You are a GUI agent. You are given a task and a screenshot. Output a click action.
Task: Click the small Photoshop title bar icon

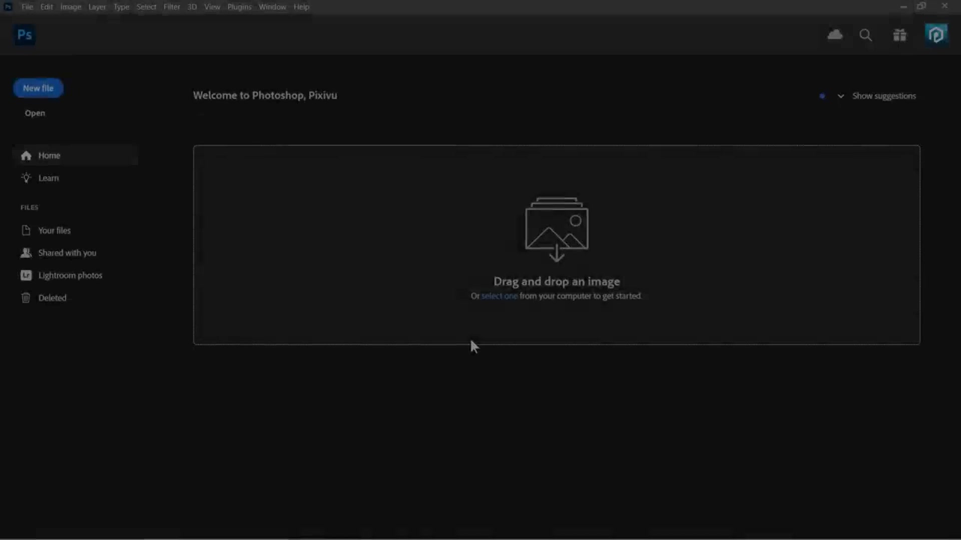[x=8, y=7]
